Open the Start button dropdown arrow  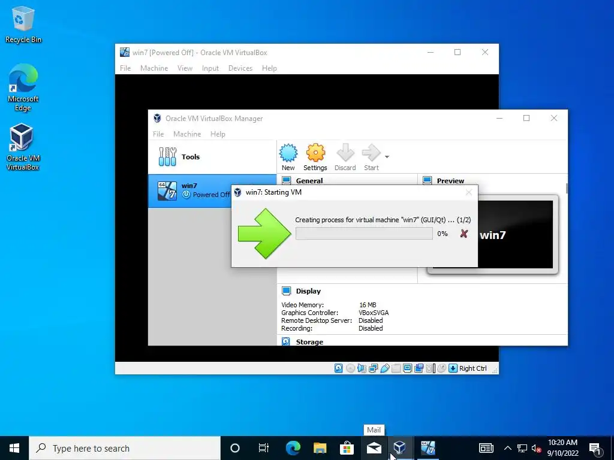pos(387,157)
